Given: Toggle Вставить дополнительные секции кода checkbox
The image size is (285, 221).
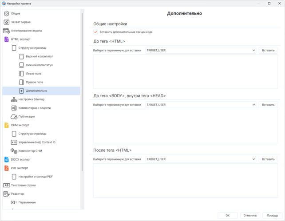Looking at the screenshot, I should coord(95,32).
